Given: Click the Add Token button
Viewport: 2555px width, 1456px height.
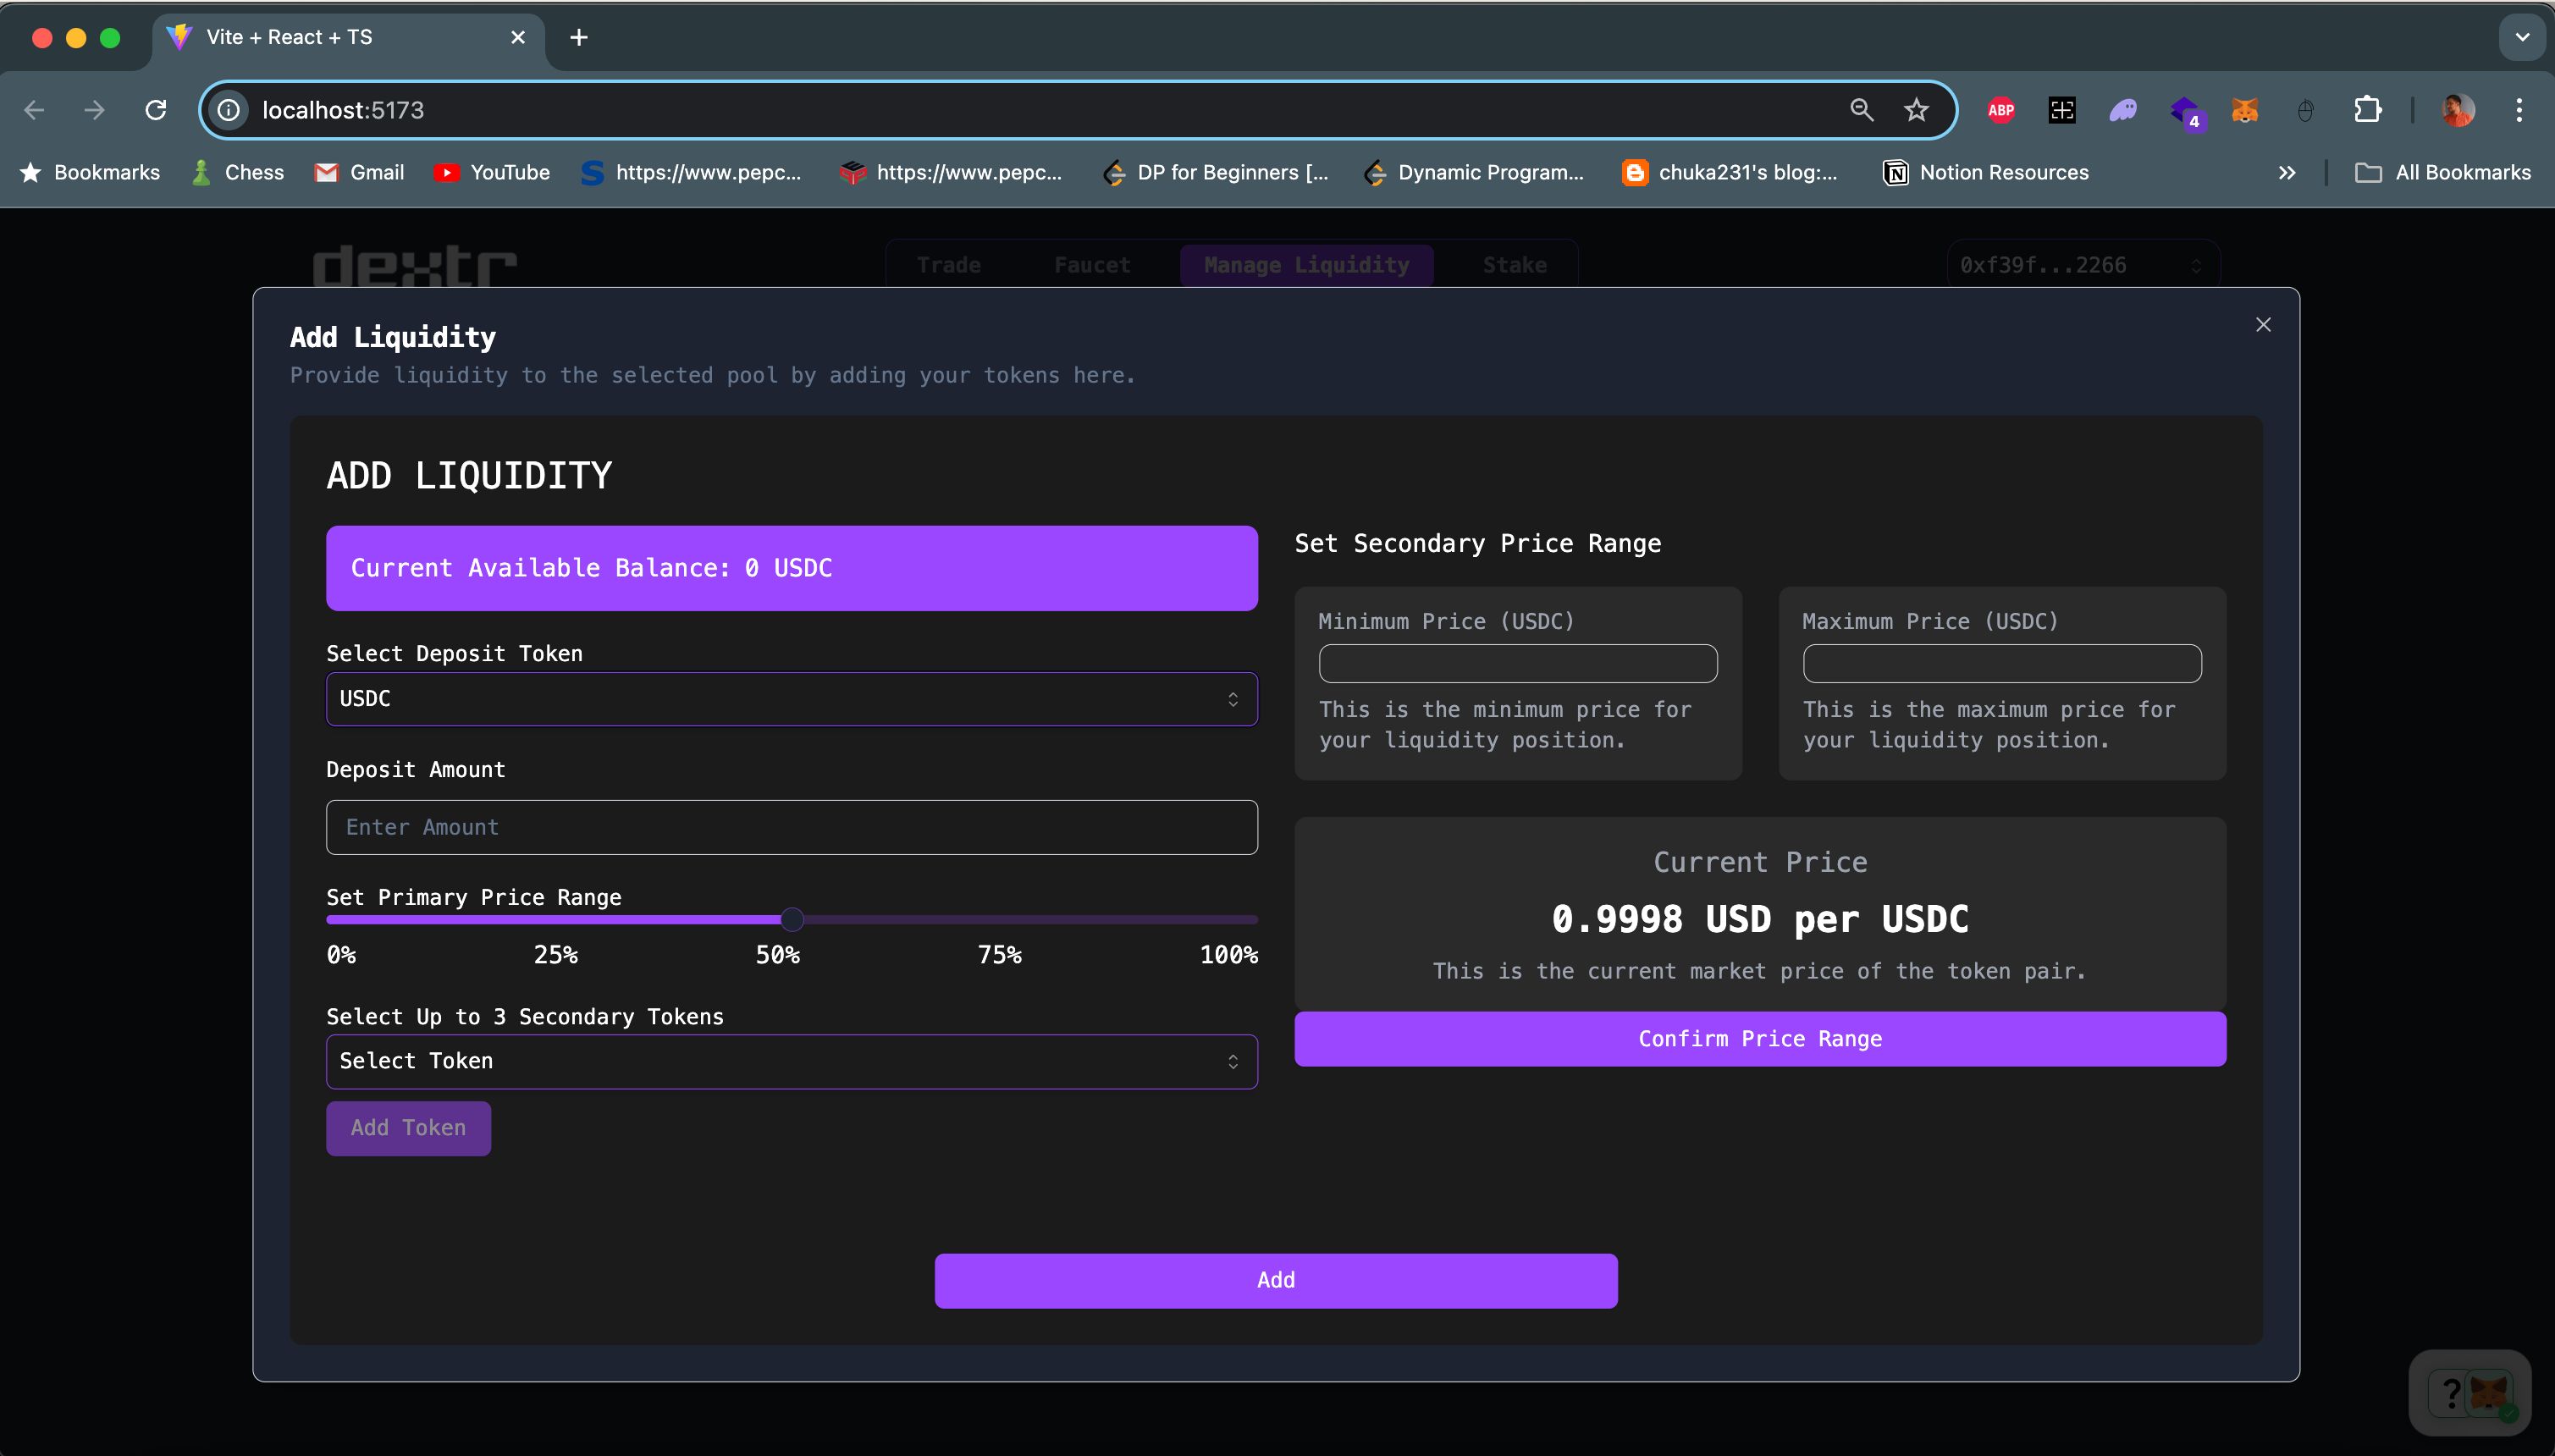Looking at the screenshot, I should pos(407,1128).
